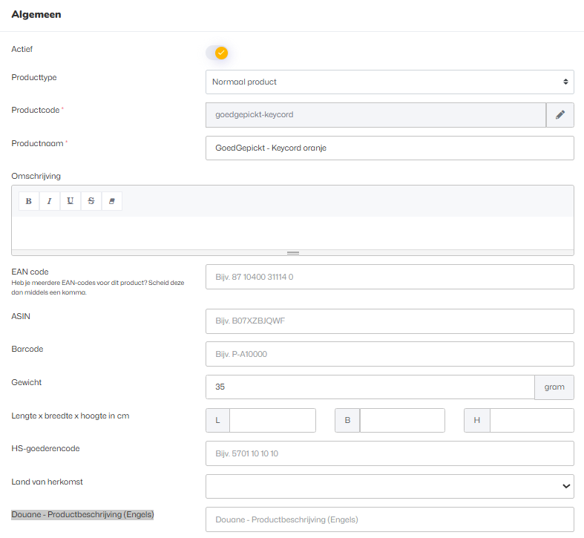Open the Producttype dropdown
The width and height of the screenshot is (584, 538).
coord(389,82)
